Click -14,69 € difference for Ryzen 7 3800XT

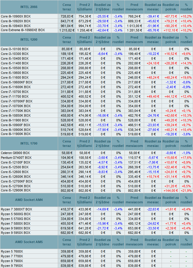pos(103,209)
